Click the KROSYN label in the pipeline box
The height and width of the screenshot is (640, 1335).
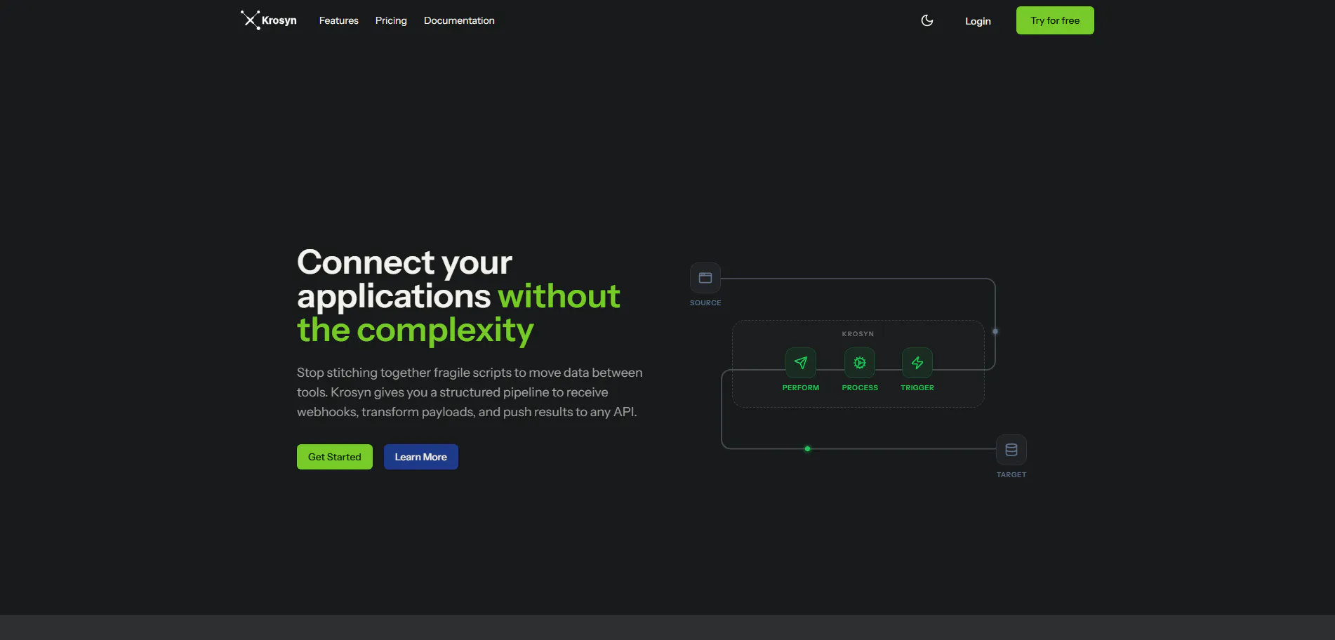(x=858, y=334)
